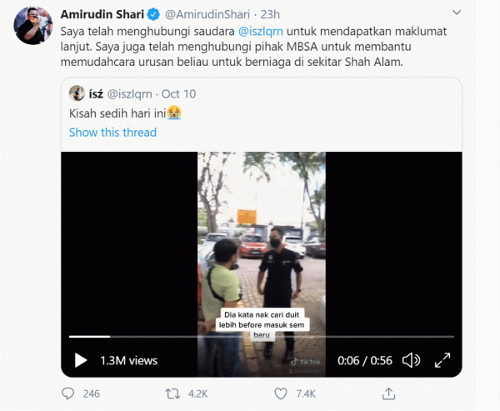Play the embedded video
This screenshot has height=411, width=500.
[81, 361]
